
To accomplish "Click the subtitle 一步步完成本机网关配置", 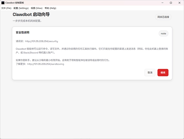I will pos(27,21).
